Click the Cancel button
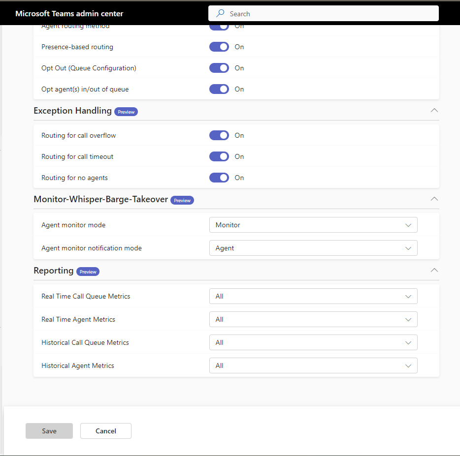This screenshot has width=460, height=456. (106, 431)
